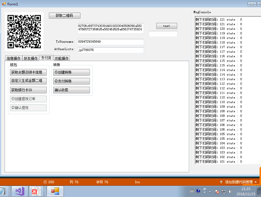Click ①创建转账 button

(72, 72)
